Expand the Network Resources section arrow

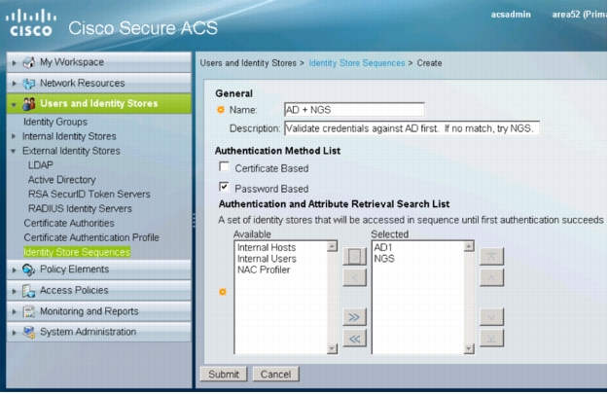(x=15, y=83)
